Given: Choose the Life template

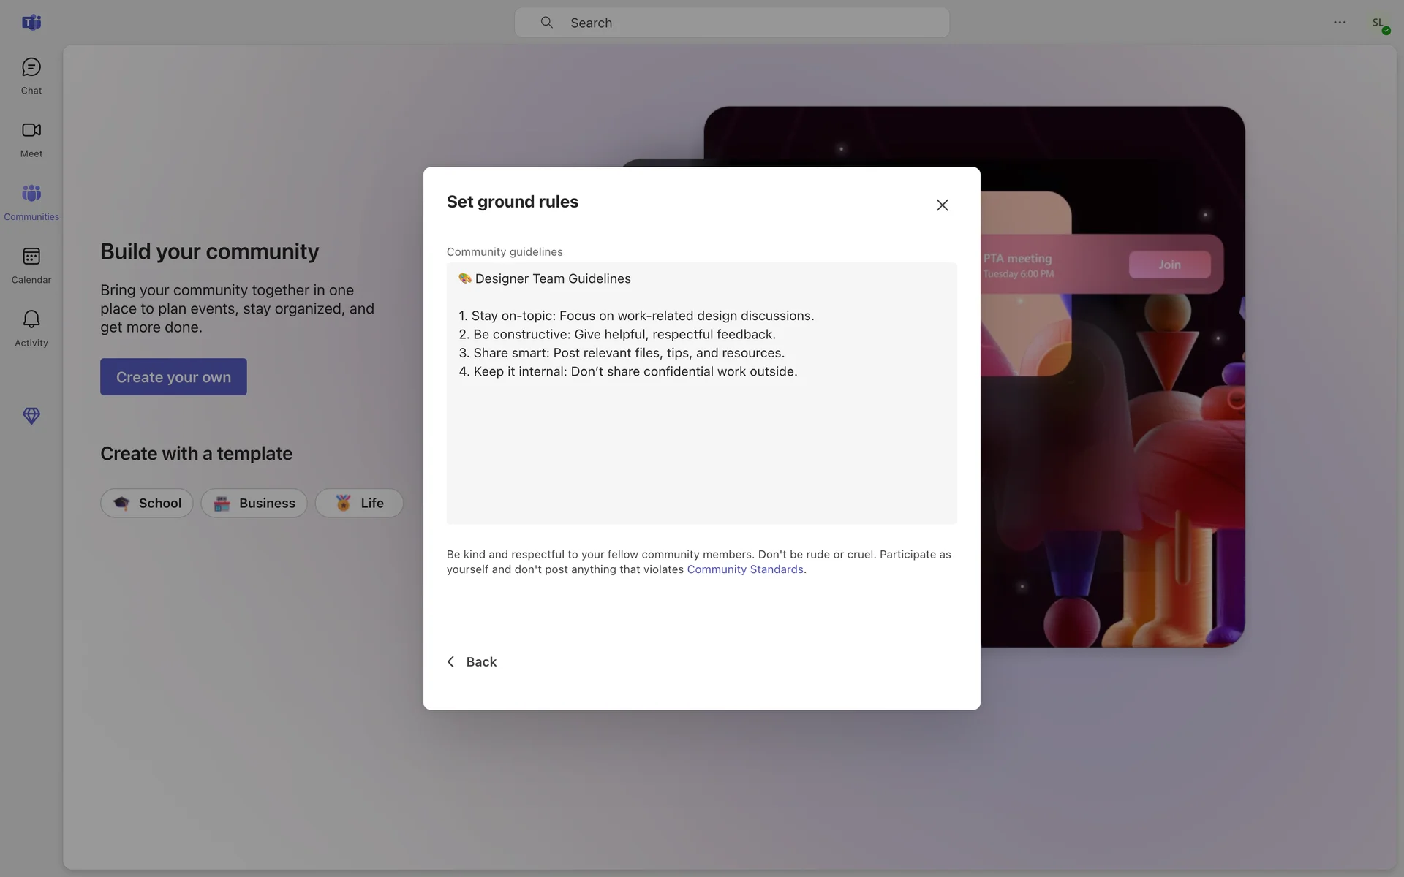Looking at the screenshot, I should click(359, 503).
